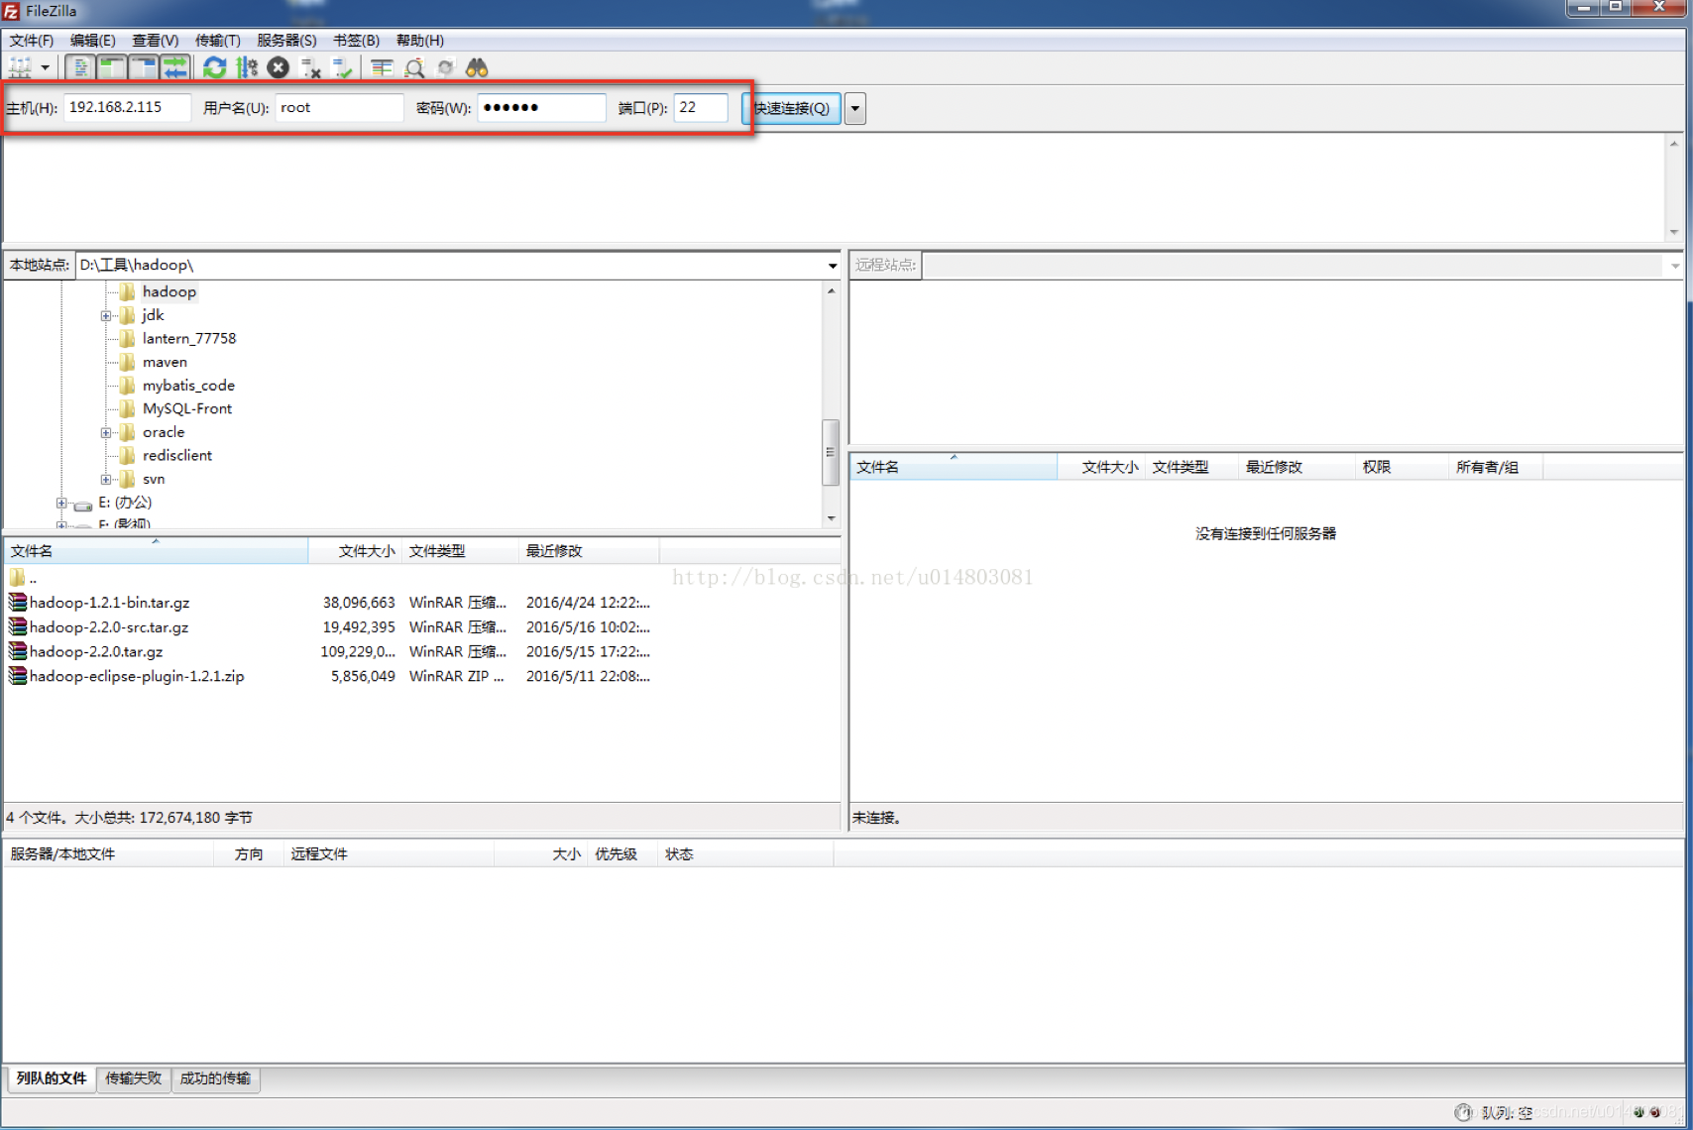This screenshot has width=1693, height=1130.
Task: Sort local files by 文件类型 column
Action: [x=460, y=551]
